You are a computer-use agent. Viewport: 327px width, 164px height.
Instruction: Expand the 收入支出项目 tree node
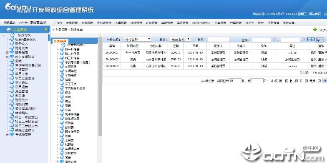click(x=8, y=57)
